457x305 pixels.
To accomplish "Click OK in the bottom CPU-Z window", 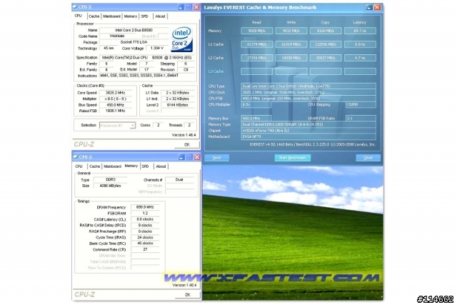I will tap(188, 294).
